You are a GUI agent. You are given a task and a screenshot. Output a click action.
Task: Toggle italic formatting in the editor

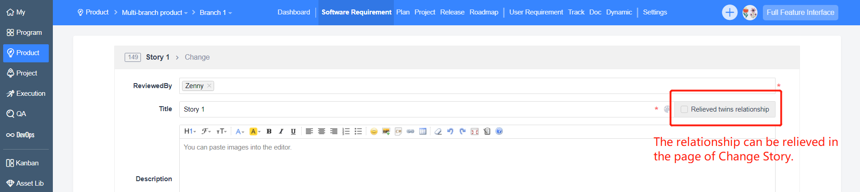click(281, 131)
